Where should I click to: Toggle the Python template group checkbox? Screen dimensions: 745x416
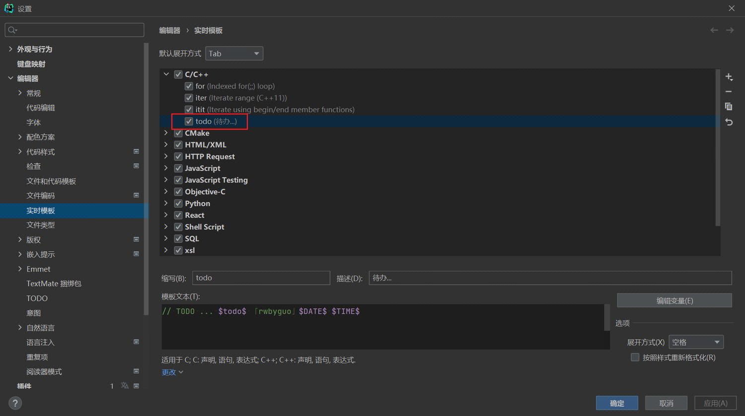(x=178, y=204)
